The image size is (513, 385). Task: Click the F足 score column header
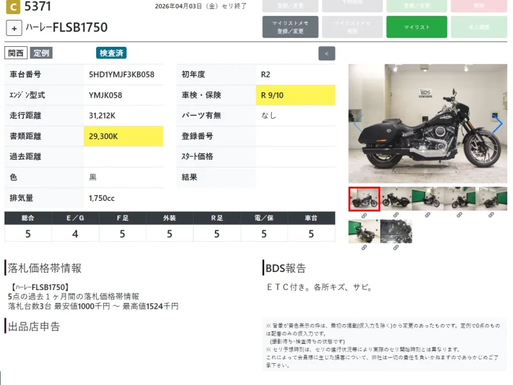[x=122, y=218]
